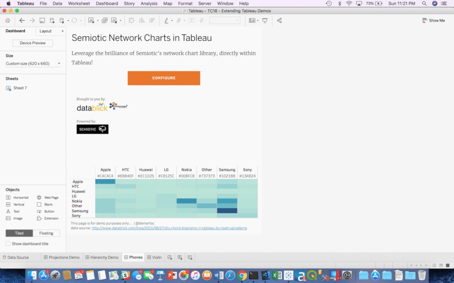The image size is (454, 283).
Task: Open the Fit view dropdown box
Action: tap(225, 20)
